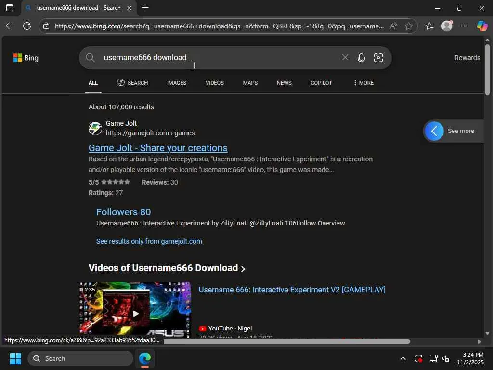
Task: Open network status tray icon
Action: click(433, 358)
